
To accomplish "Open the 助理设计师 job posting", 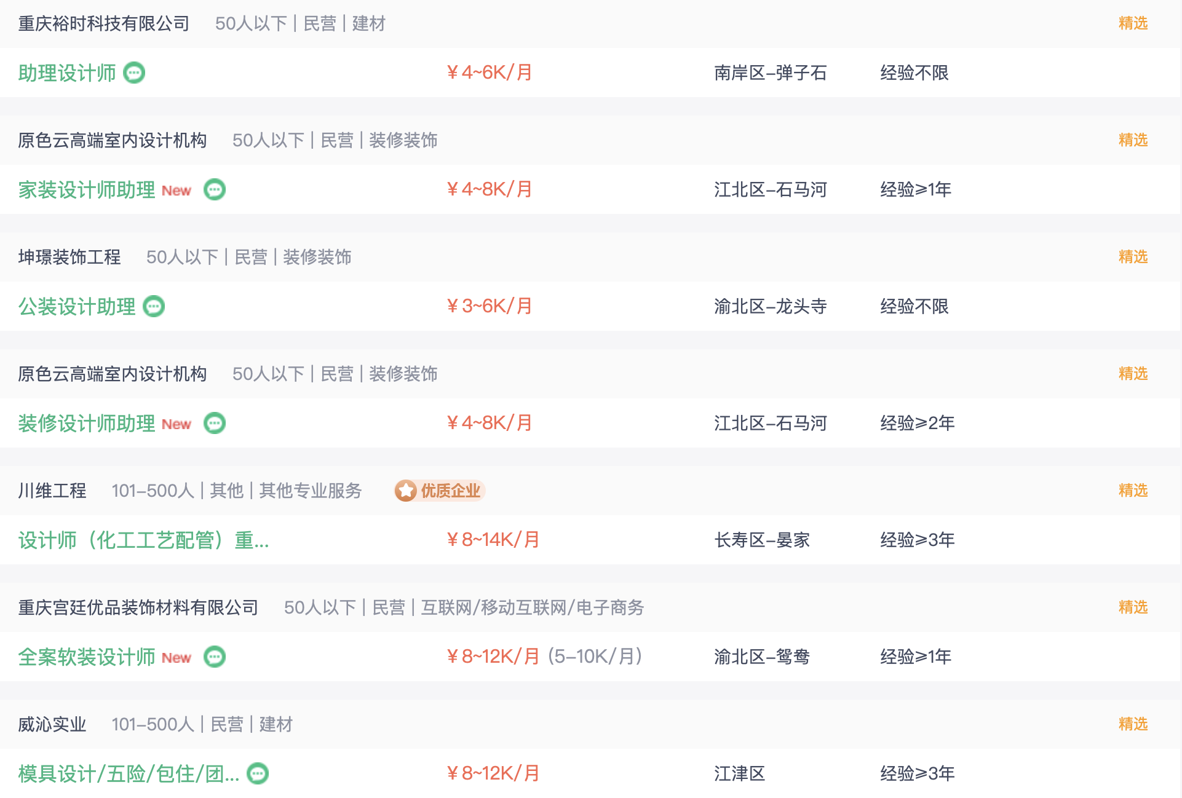I will (x=67, y=73).
